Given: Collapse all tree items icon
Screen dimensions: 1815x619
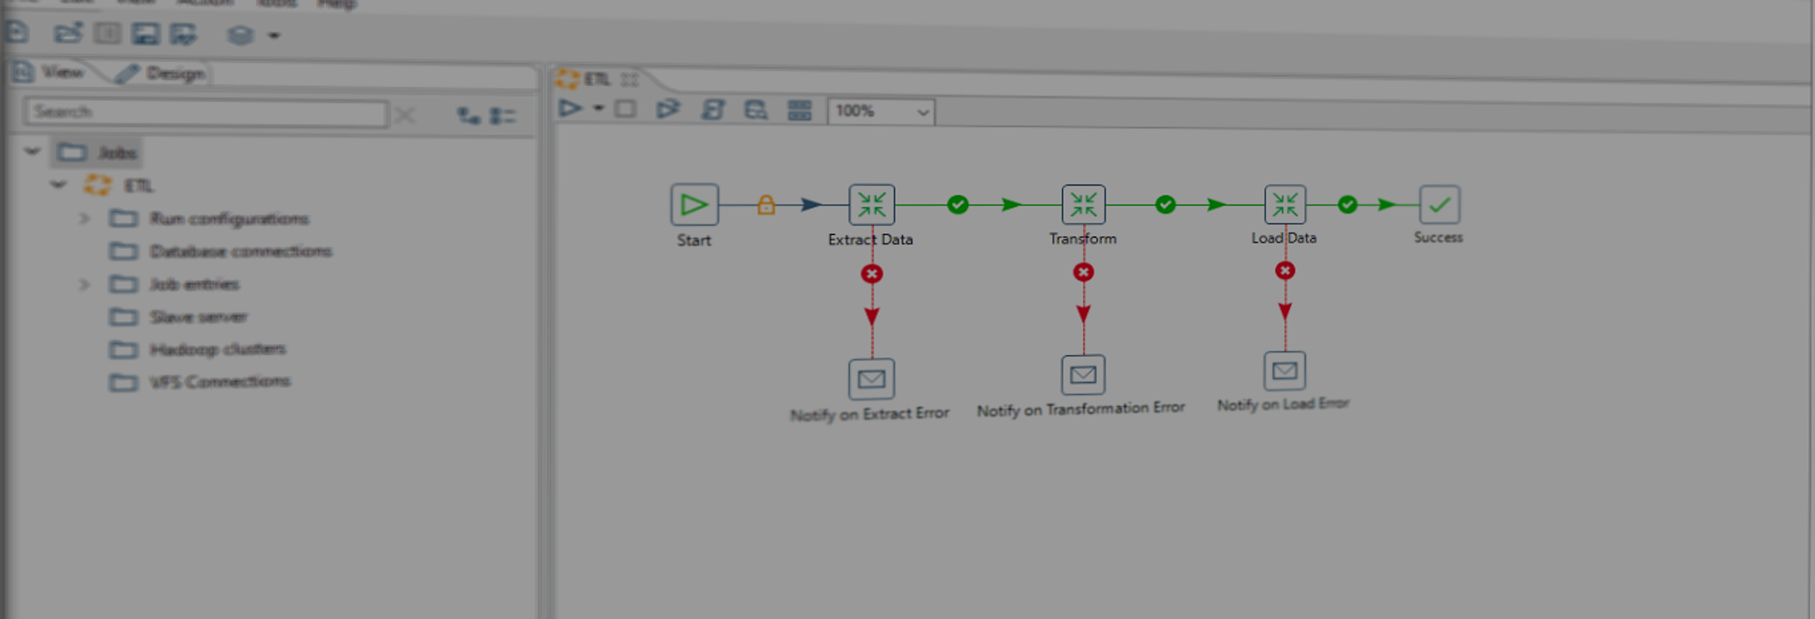Looking at the screenshot, I should (x=502, y=115).
